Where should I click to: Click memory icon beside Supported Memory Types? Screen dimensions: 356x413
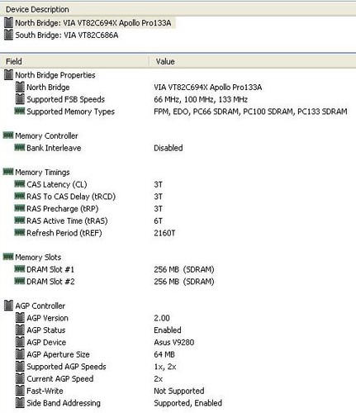coord(20,111)
